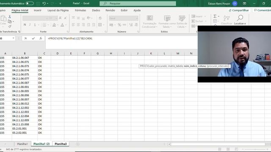
Task: Click the Decrease Decimal icon
Action: (x=136, y=25)
